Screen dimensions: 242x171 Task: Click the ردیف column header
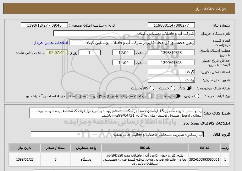click(x=225, y=148)
